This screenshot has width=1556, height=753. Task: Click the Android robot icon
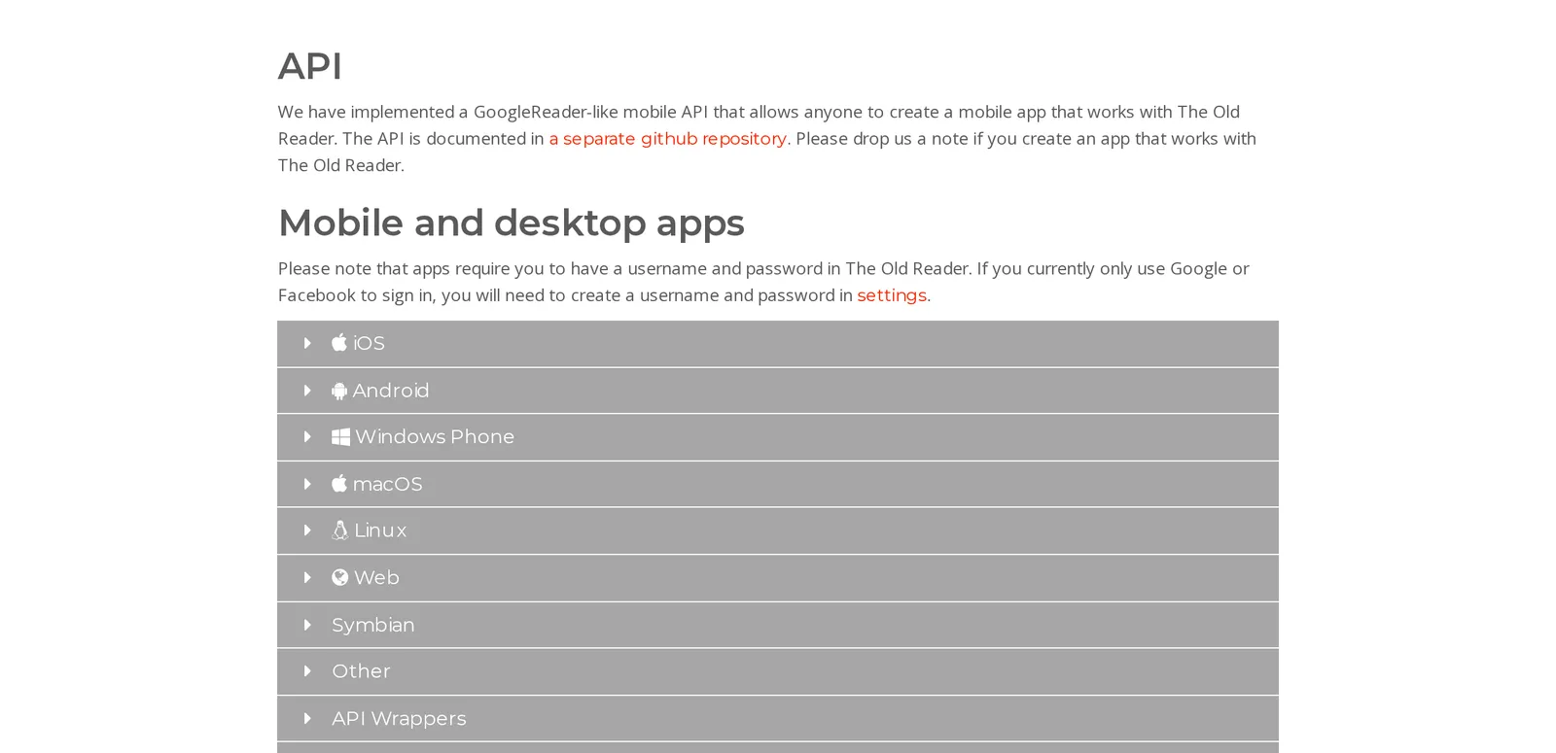[339, 391]
